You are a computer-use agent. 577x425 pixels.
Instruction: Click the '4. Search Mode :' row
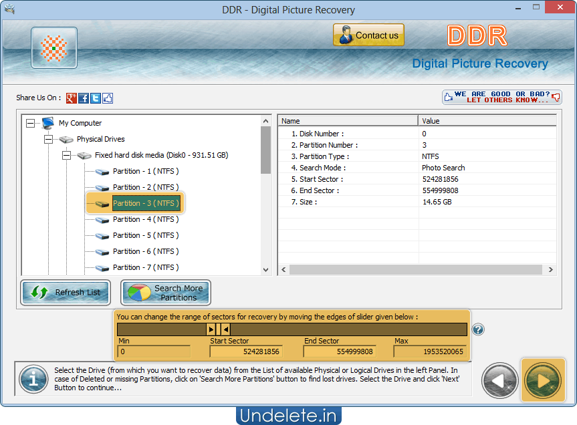(417, 168)
